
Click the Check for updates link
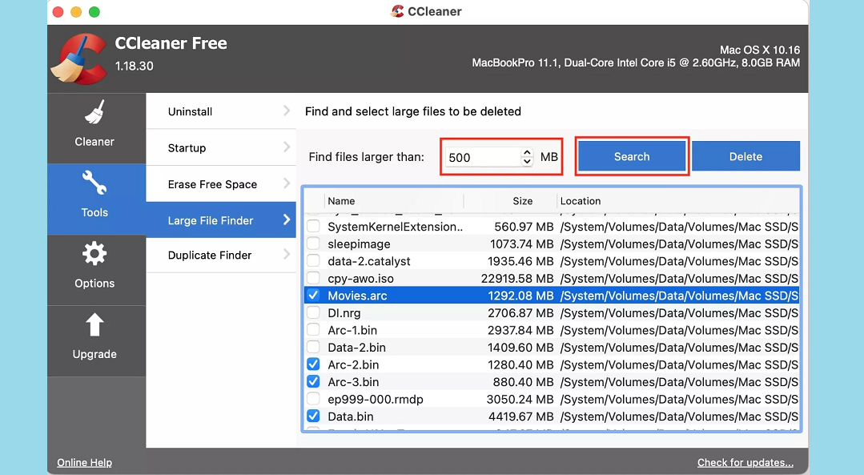(745, 462)
